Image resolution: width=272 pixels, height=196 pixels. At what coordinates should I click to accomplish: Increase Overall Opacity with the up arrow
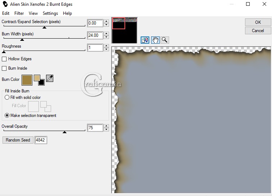(x=106, y=126)
